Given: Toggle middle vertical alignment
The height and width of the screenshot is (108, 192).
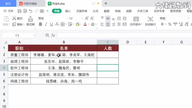Looking at the screenshot, I should pyautogui.click(x=108, y=19).
